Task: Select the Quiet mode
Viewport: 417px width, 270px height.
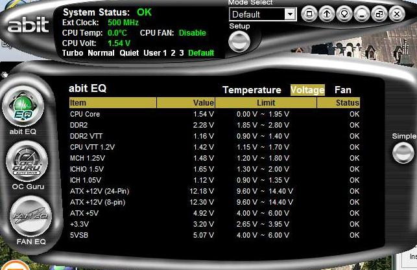Action: point(129,53)
